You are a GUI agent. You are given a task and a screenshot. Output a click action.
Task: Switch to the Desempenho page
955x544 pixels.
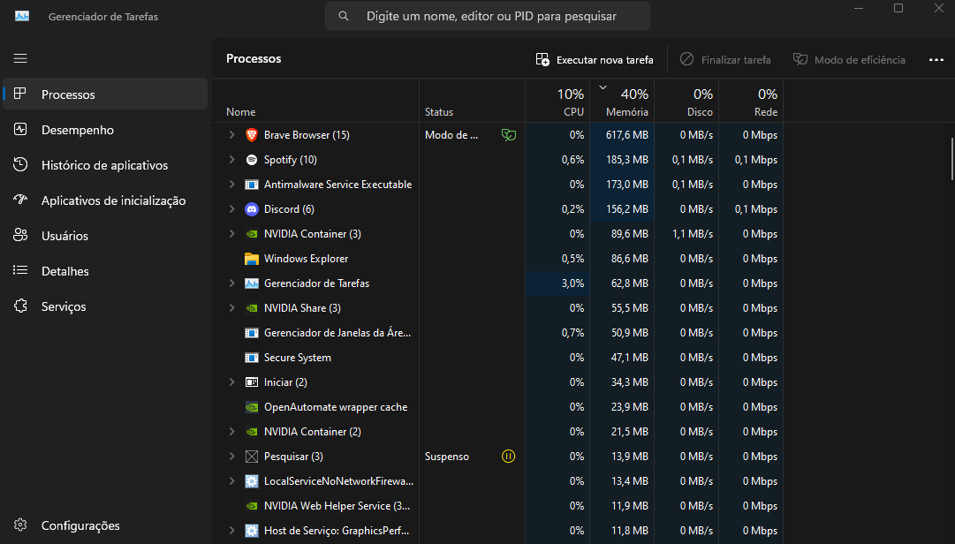pos(105,130)
